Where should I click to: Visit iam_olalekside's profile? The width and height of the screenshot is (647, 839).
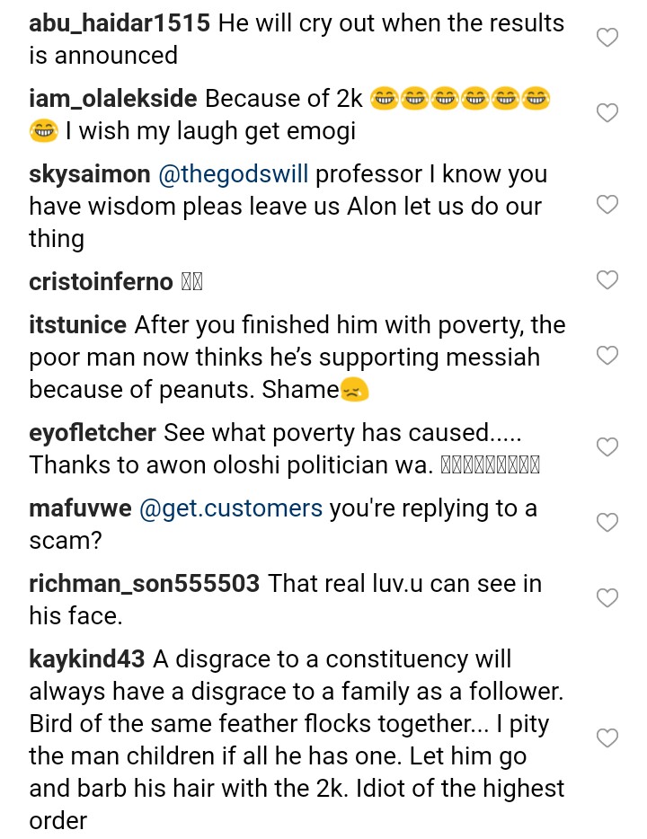[115, 99]
